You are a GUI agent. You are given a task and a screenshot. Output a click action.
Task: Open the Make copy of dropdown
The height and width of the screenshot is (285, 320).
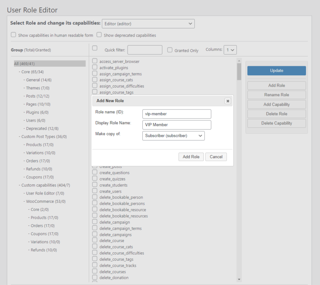pyautogui.click(x=173, y=136)
